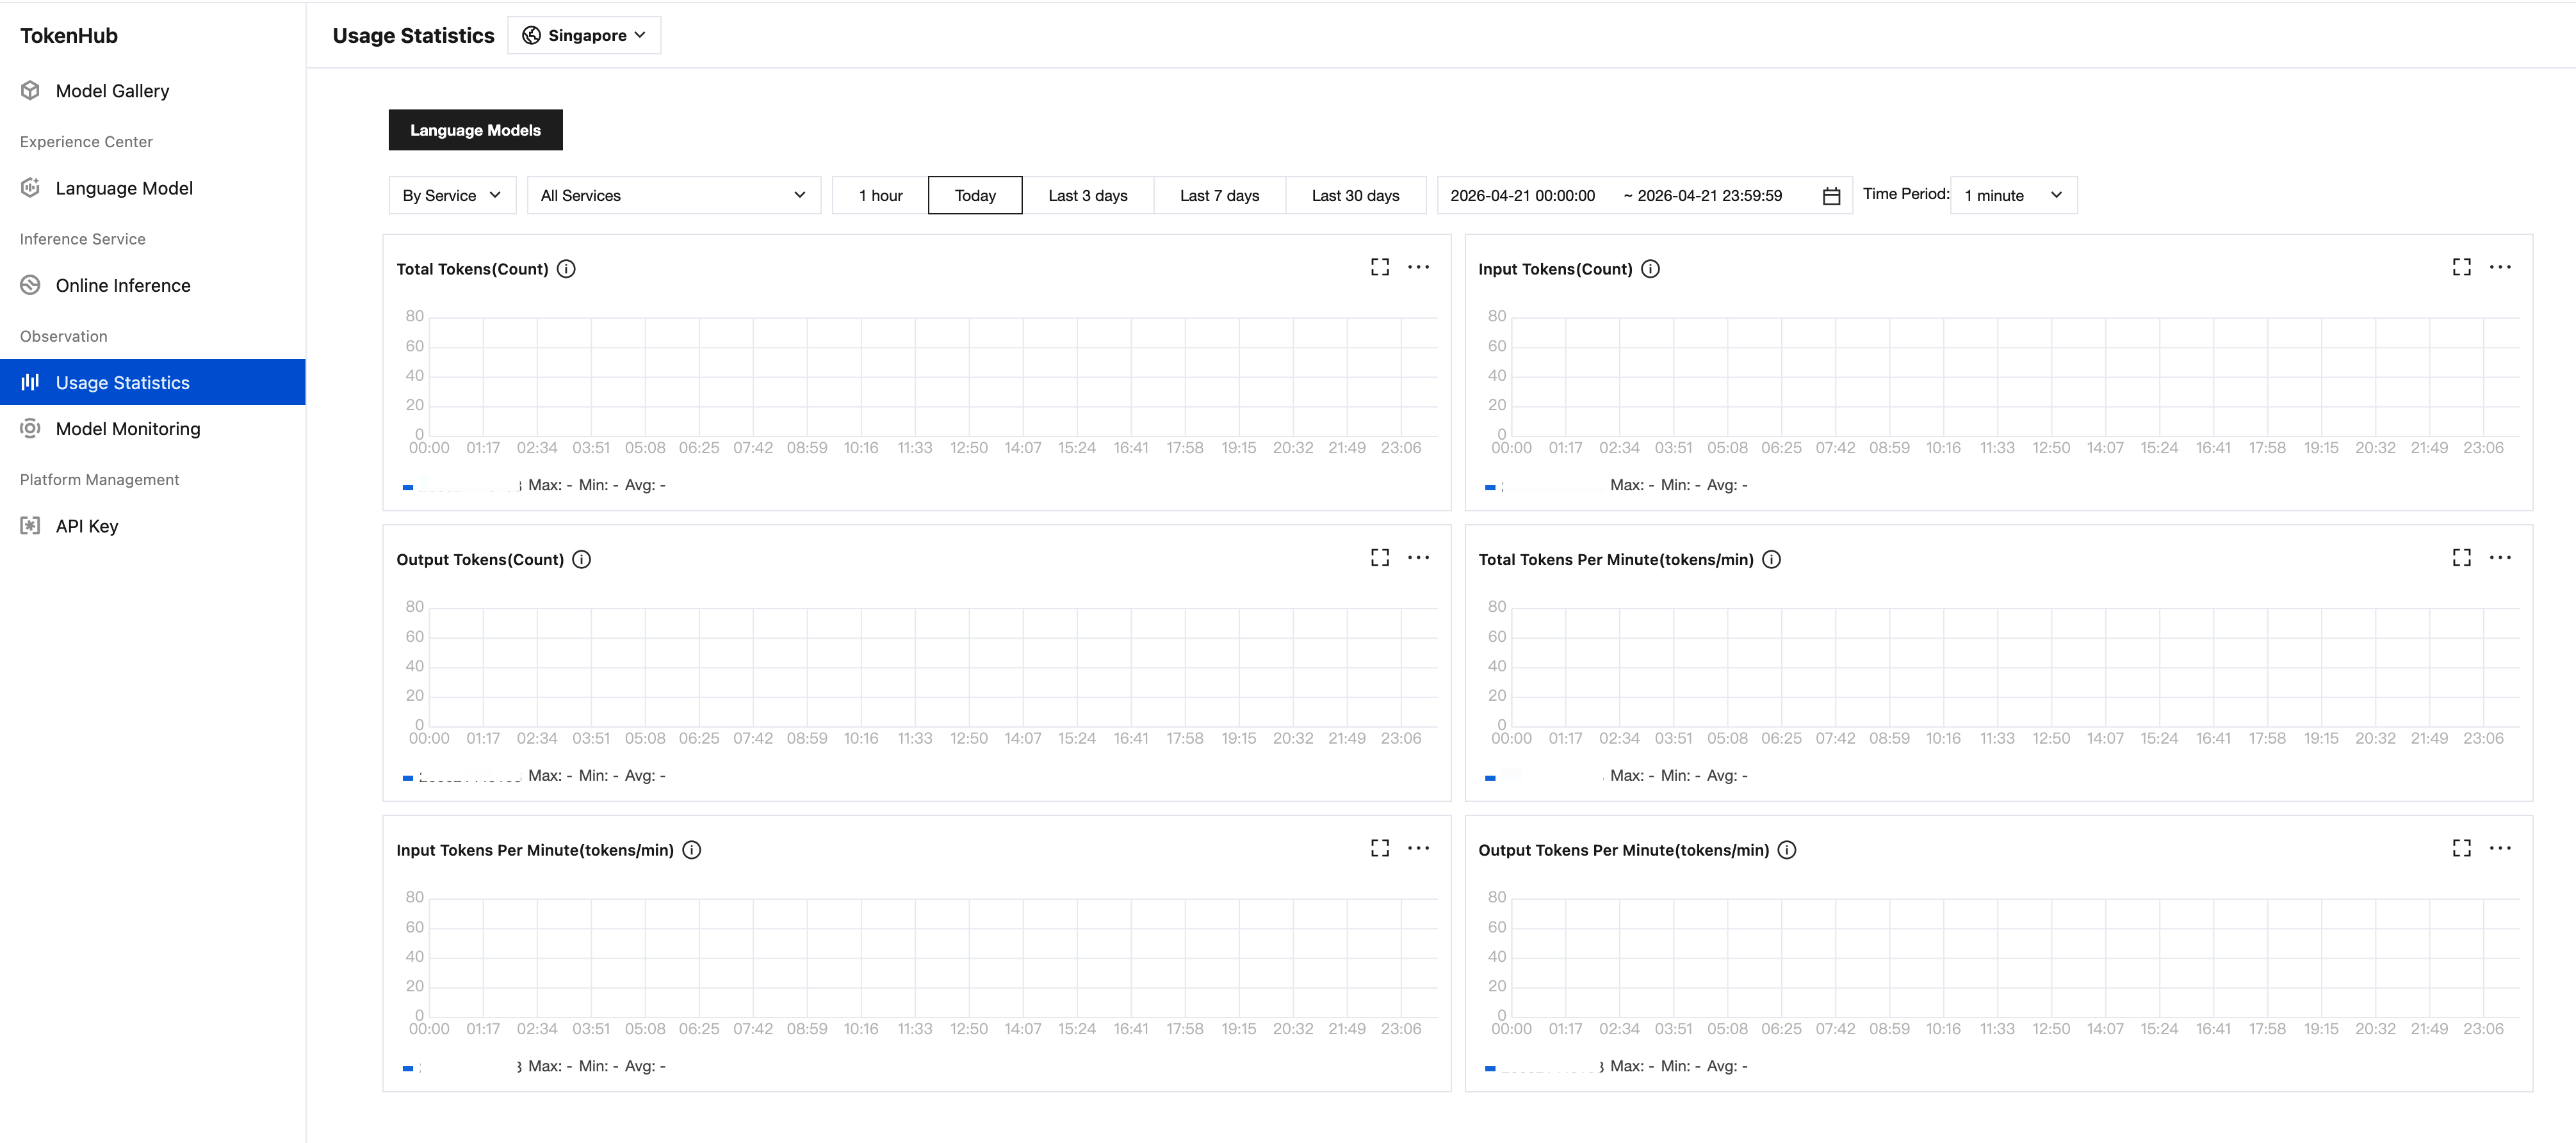2576x1143 pixels.
Task: Click the start date time field
Action: click(1522, 196)
